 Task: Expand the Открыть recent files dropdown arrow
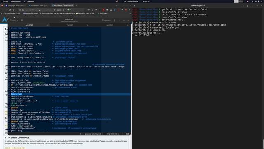tap(17, 20)
